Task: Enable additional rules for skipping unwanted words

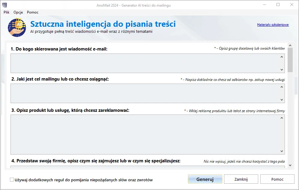Action: [12, 180]
